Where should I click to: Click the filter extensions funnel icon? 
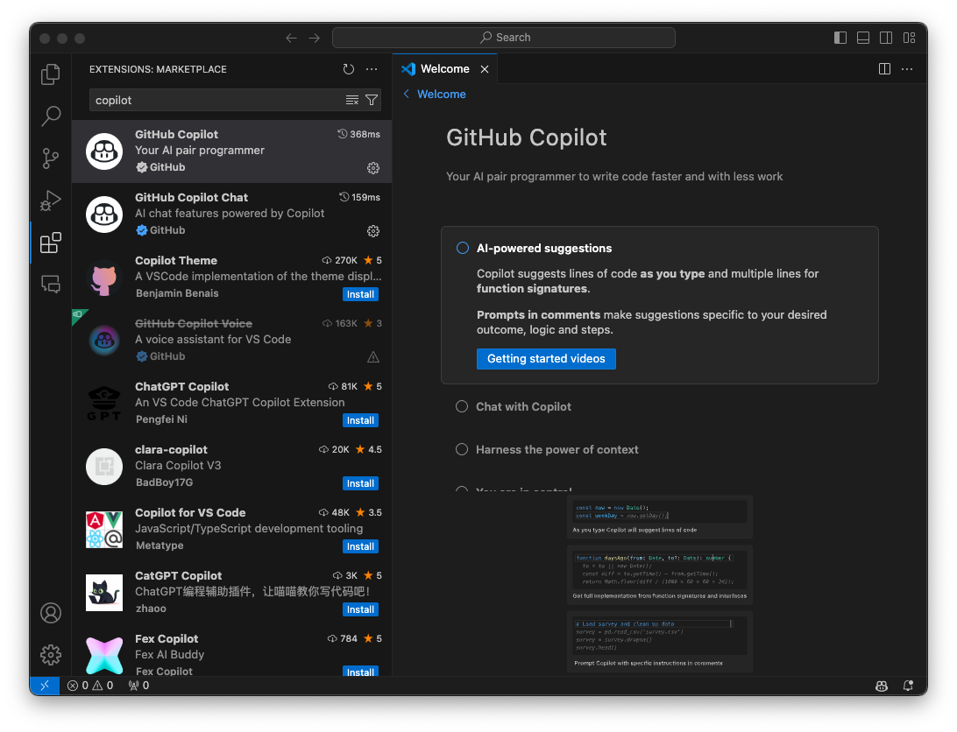372,100
